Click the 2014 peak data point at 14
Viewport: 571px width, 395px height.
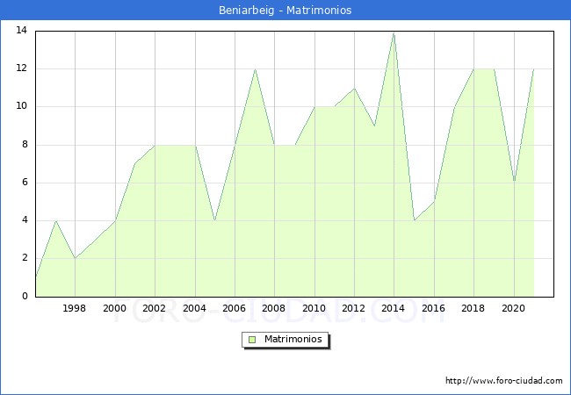pyautogui.click(x=394, y=33)
